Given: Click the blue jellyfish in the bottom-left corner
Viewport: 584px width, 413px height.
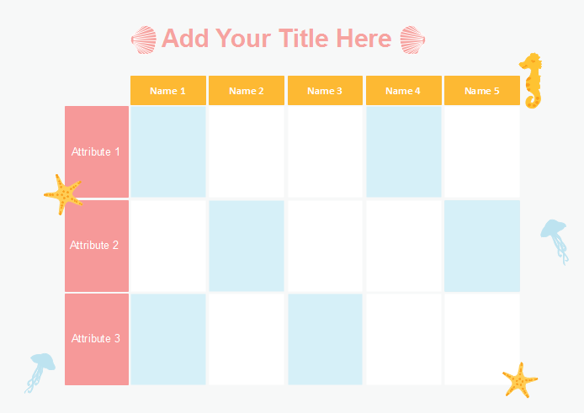Looking at the screenshot, I should tap(39, 369).
